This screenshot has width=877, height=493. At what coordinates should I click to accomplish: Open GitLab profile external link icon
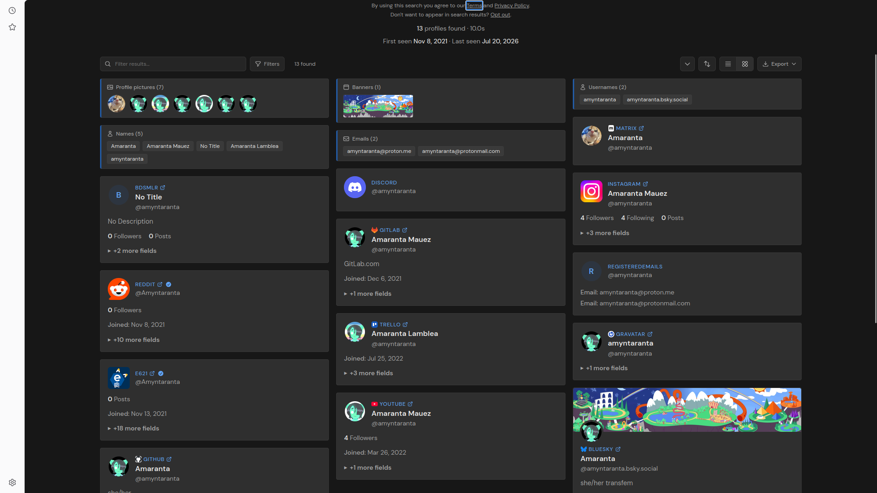coord(405,230)
